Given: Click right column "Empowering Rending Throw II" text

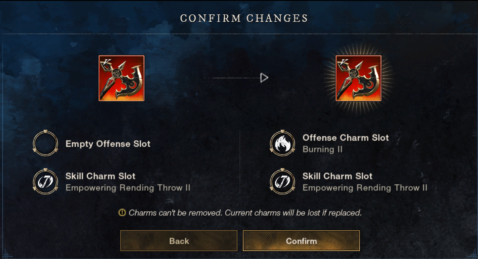Looking at the screenshot, I should click(365, 188).
